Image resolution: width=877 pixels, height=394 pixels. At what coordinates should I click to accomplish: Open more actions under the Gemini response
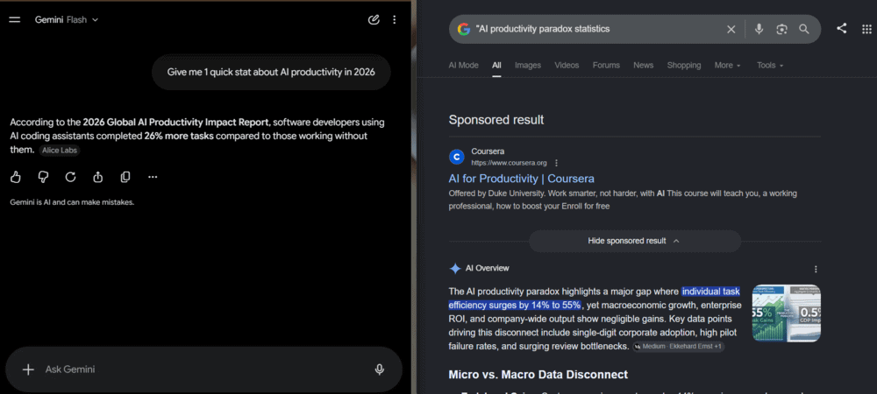[153, 177]
